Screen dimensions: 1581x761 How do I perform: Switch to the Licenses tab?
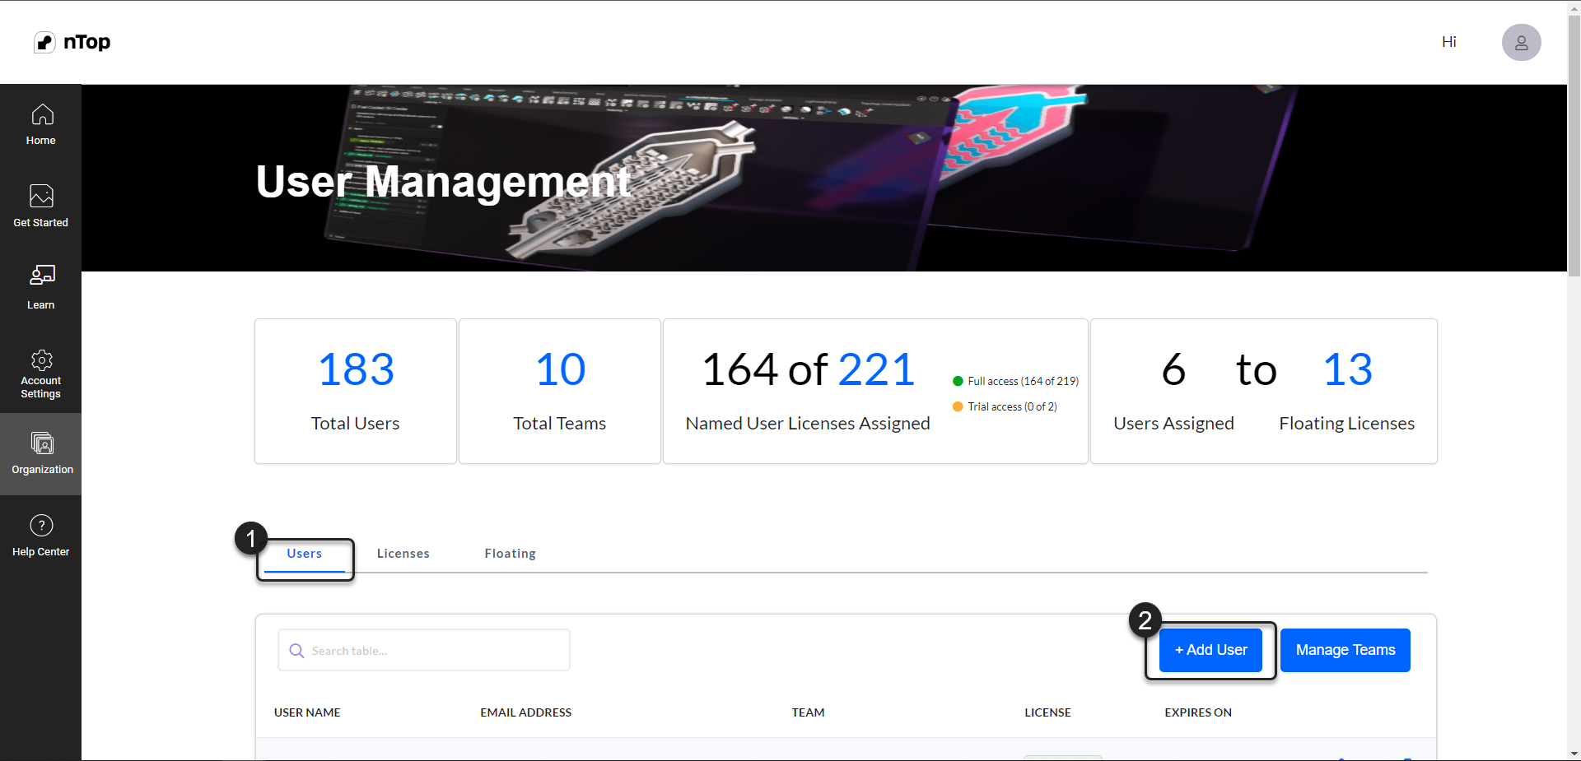click(403, 554)
